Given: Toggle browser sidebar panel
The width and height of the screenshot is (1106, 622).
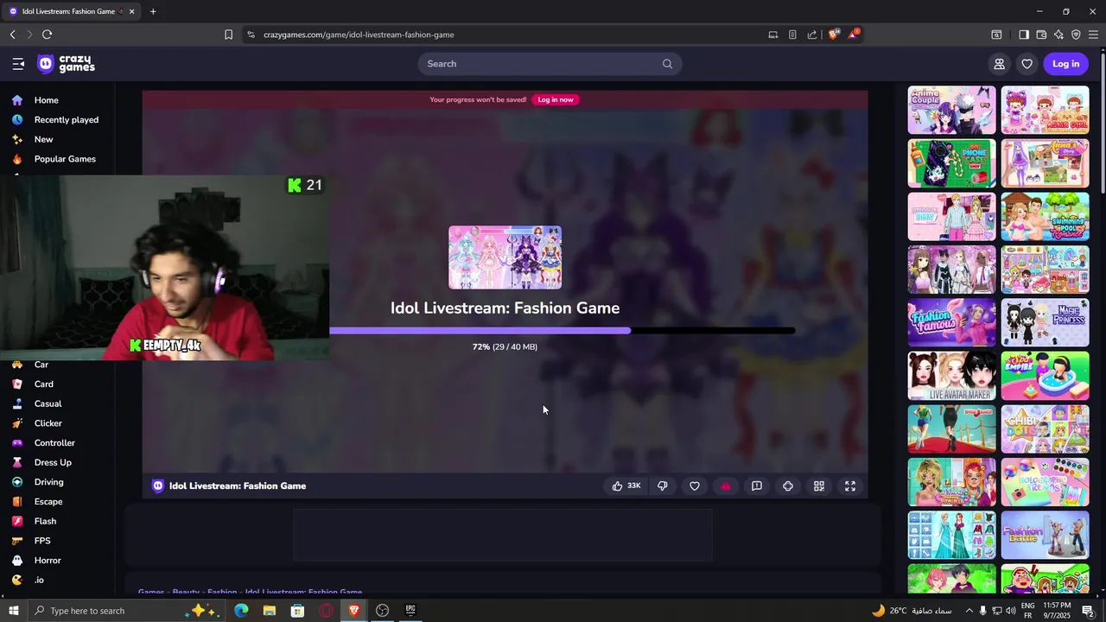Looking at the screenshot, I should click(1024, 35).
